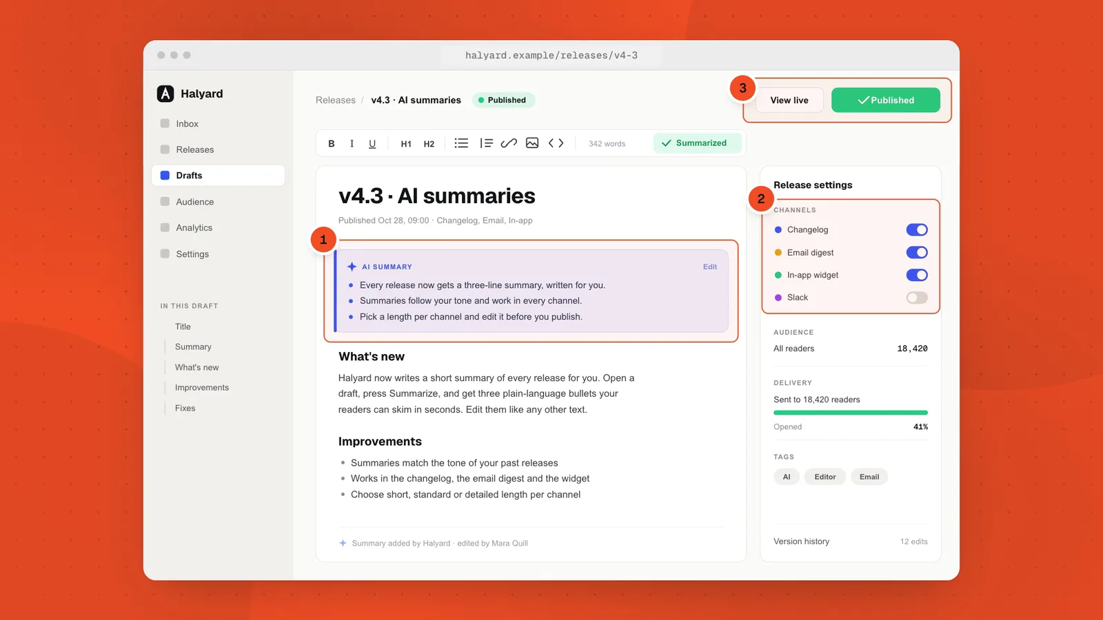1103x620 pixels.
Task: Jump to Improvements in outline
Action: 202,388
